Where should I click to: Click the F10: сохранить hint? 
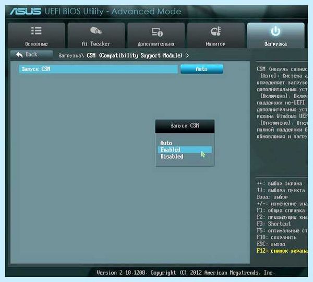[x=276, y=238]
